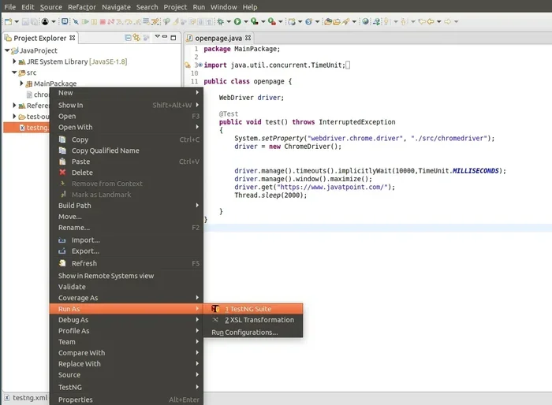Click the monitor console icon in toolbar
552x405 pixels.
pyautogui.click(x=65, y=21)
